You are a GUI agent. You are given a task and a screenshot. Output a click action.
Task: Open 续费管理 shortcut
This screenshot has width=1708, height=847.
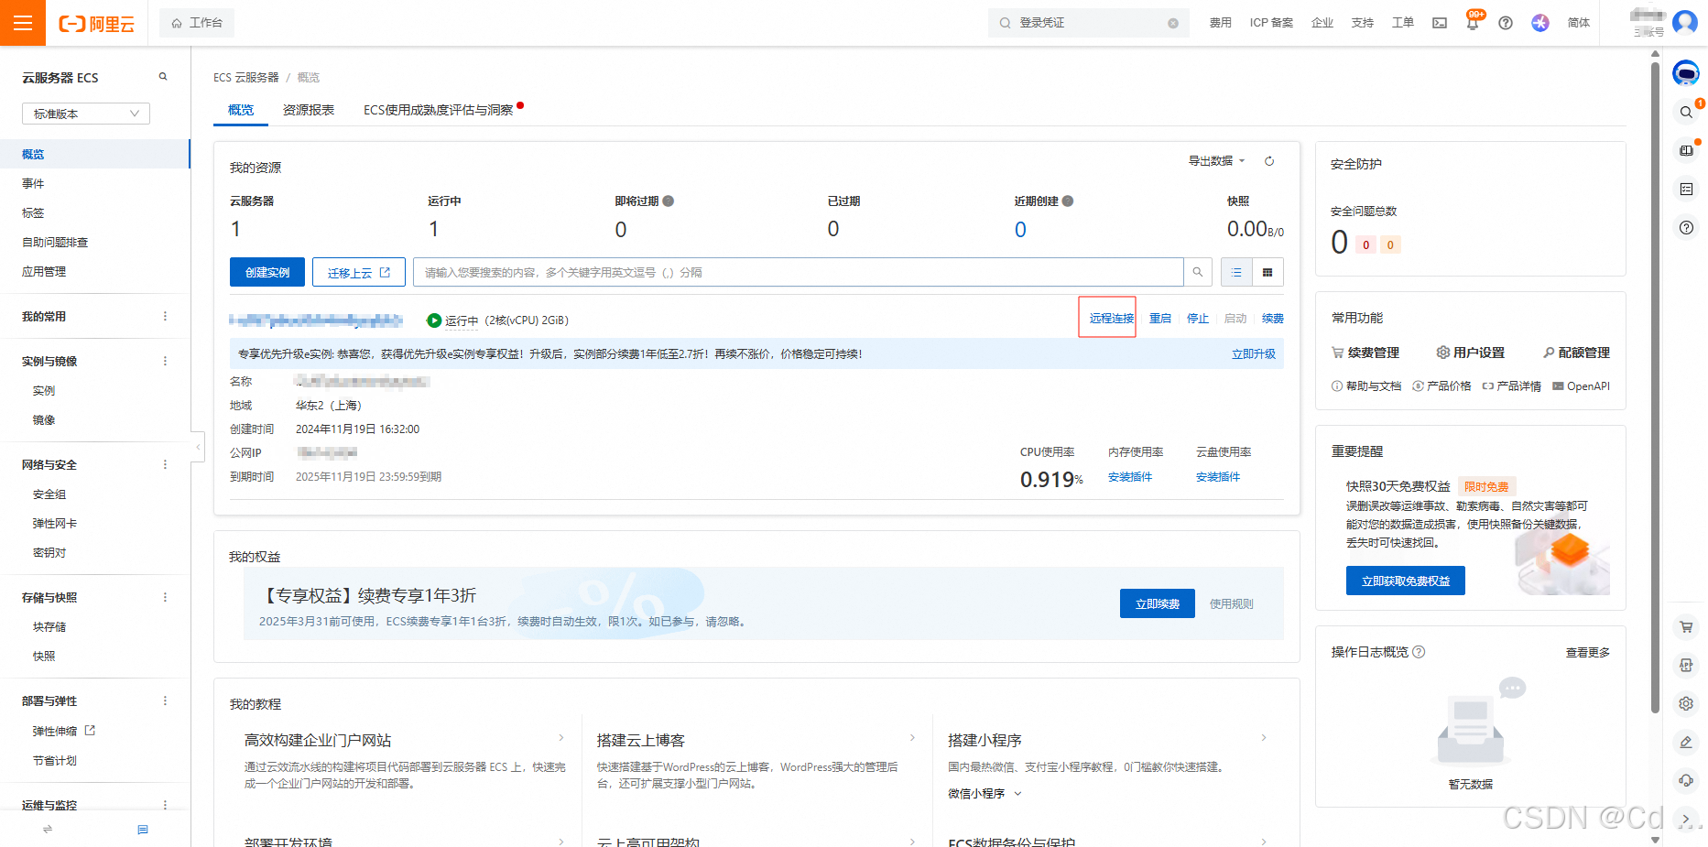[1365, 353]
